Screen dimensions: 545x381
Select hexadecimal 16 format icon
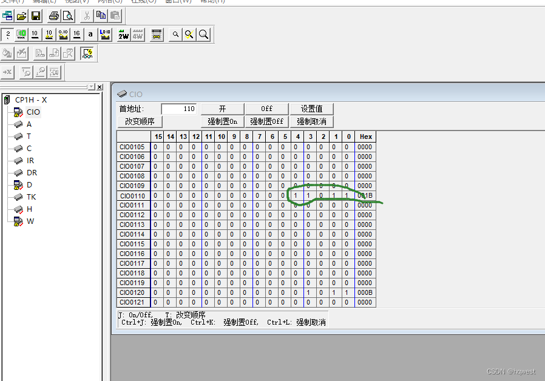(77, 35)
